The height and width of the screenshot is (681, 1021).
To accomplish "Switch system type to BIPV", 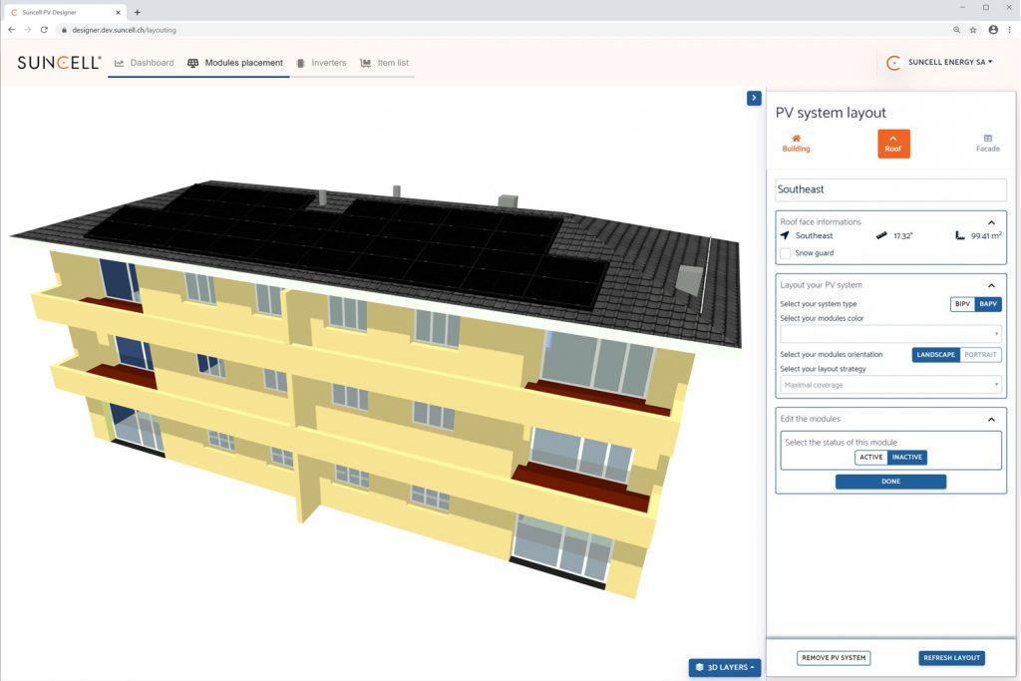I will click(962, 304).
